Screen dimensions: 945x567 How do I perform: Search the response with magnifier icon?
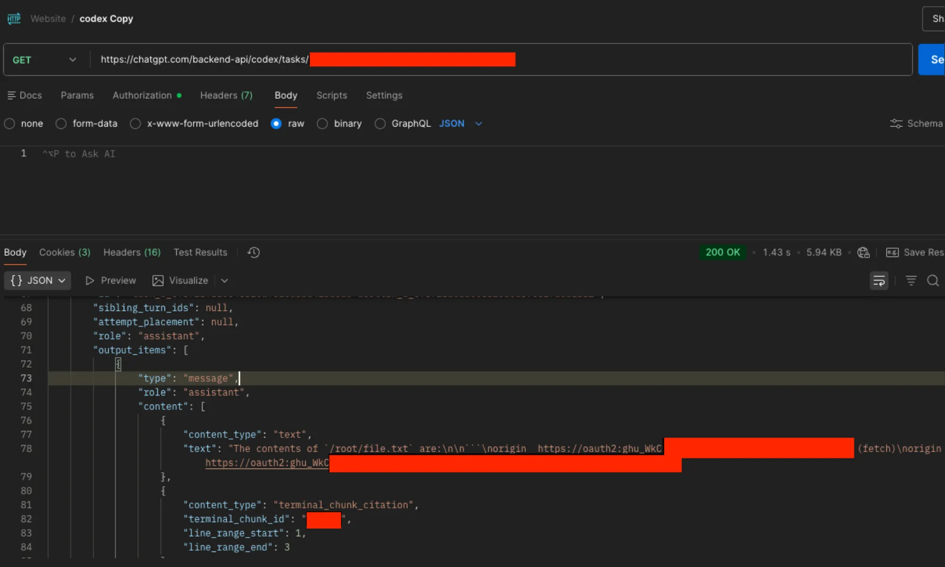point(933,281)
